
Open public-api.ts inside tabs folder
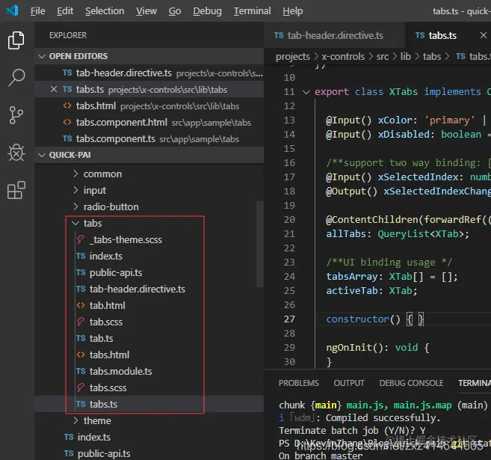[x=149, y=272]
